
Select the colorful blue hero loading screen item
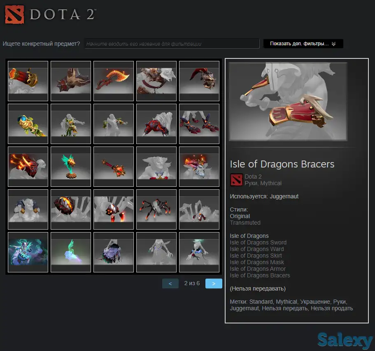(28, 252)
